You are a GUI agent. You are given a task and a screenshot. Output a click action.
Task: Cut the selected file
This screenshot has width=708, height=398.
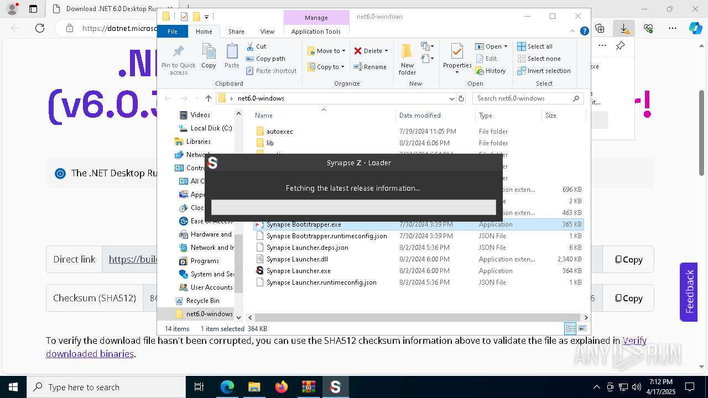tap(256, 46)
